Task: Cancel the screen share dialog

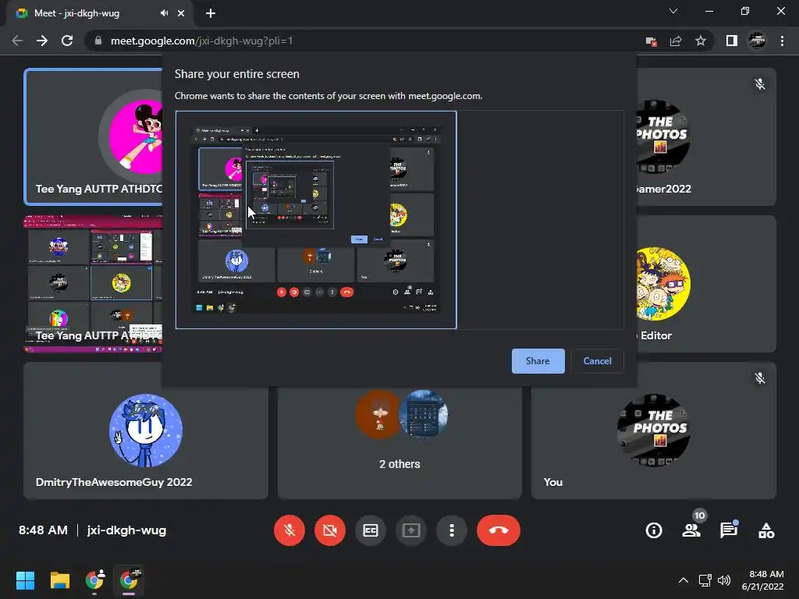Action: click(597, 361)
